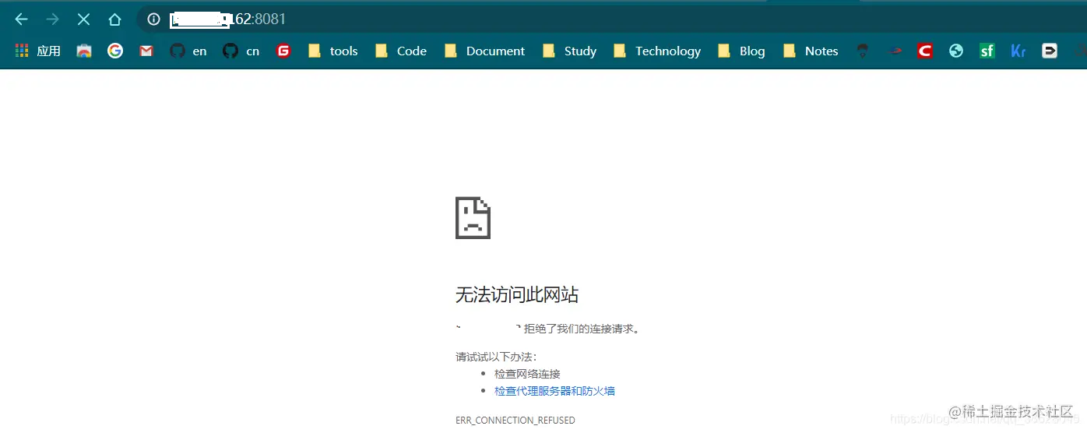1087x433 pixels.
Task: Open the green sf SegmentFault bookmark
Action: tap(987, 51)
